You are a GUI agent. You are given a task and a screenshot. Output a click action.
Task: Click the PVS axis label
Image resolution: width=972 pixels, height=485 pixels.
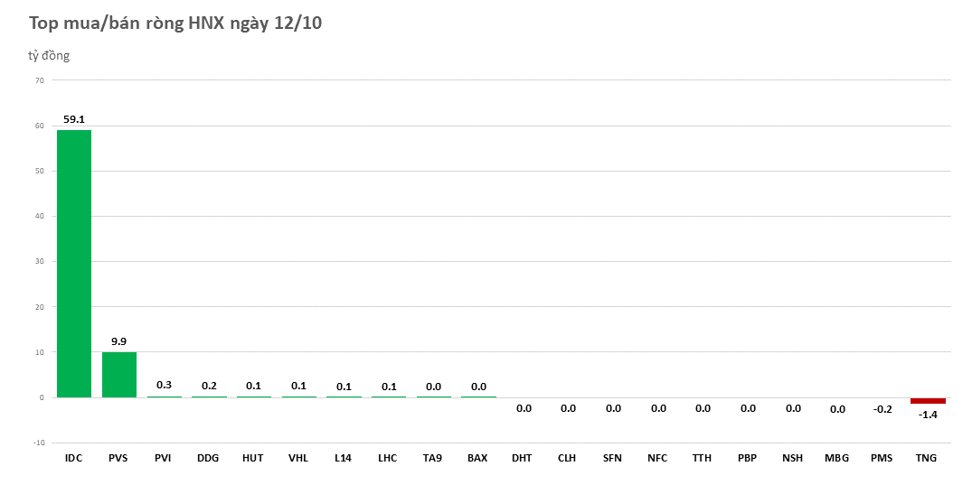click(118, 458)
